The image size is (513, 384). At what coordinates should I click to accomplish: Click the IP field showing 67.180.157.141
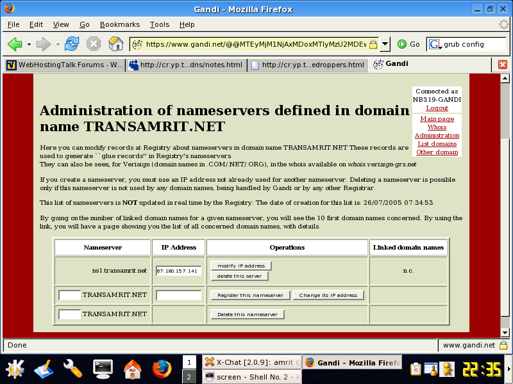click(x=178, y=271)
